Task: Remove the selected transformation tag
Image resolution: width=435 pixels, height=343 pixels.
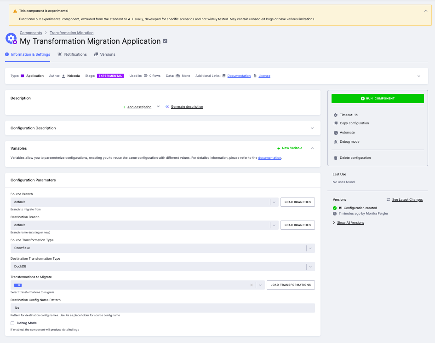Action: pyautogui.click(x=19, y=285)
